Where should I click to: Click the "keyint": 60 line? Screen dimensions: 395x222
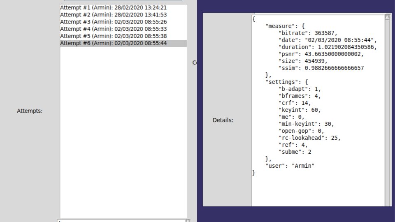click(300, 110)
